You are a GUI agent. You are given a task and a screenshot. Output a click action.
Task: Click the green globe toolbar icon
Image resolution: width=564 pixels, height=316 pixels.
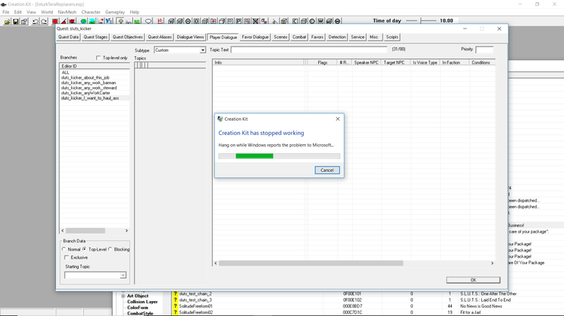[x=83, y=22]
